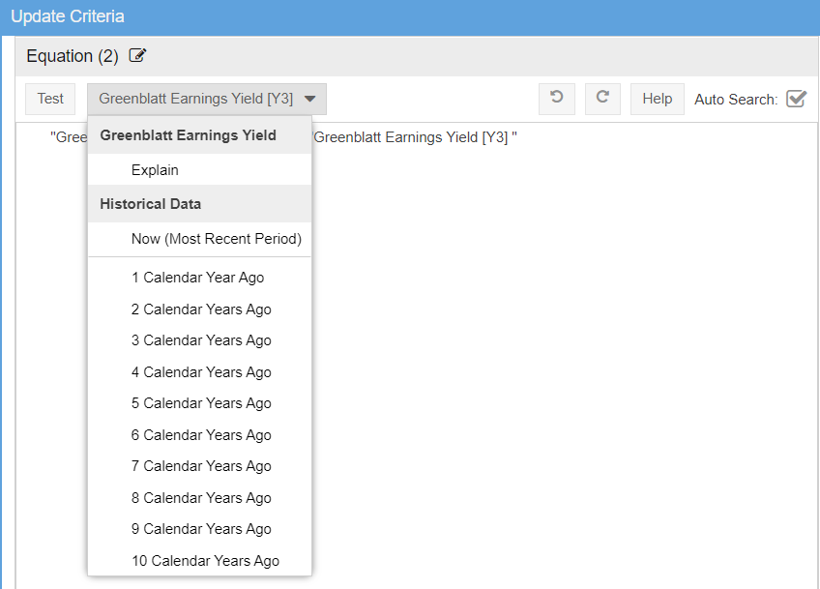
Task: Click the undo arrow button
Action: click(556, 99)
